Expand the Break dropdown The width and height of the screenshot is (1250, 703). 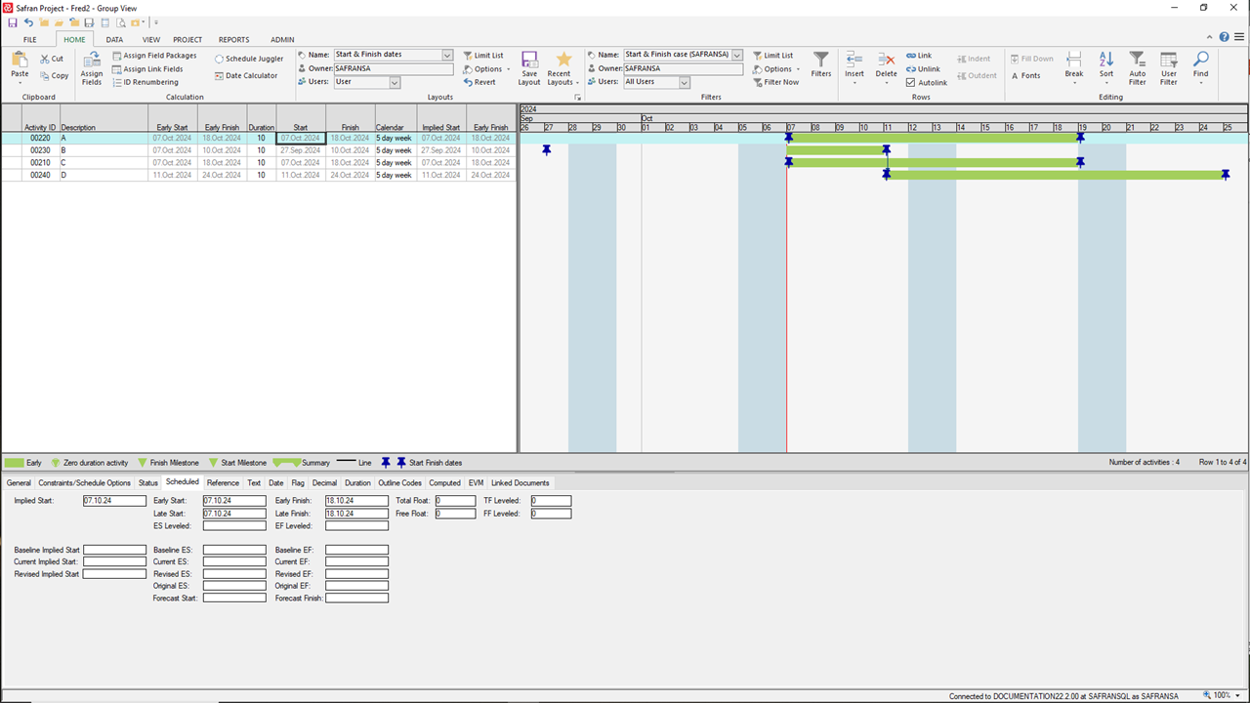click(x=1074, y=83)
